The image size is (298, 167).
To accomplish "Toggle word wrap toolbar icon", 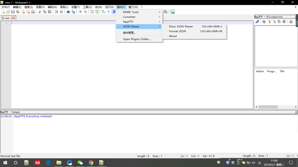I will [x=103, y=12].
